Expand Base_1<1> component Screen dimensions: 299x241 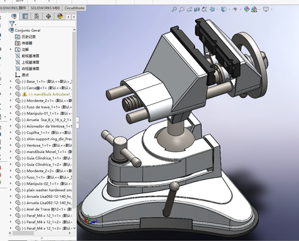click(x=11, y=81)
